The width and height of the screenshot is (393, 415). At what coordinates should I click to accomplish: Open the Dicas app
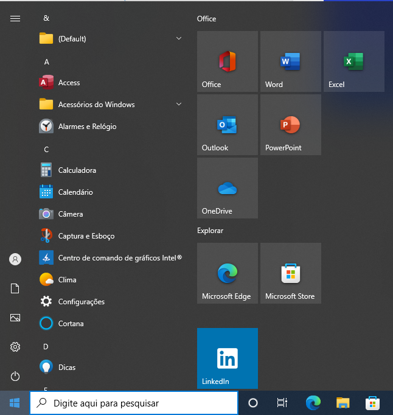[110, 368]
